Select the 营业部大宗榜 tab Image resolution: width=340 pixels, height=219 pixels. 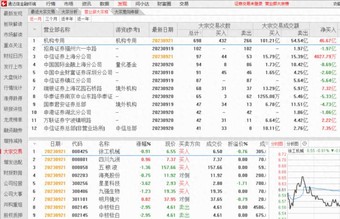pyautogui.click(x=96, y=12)
